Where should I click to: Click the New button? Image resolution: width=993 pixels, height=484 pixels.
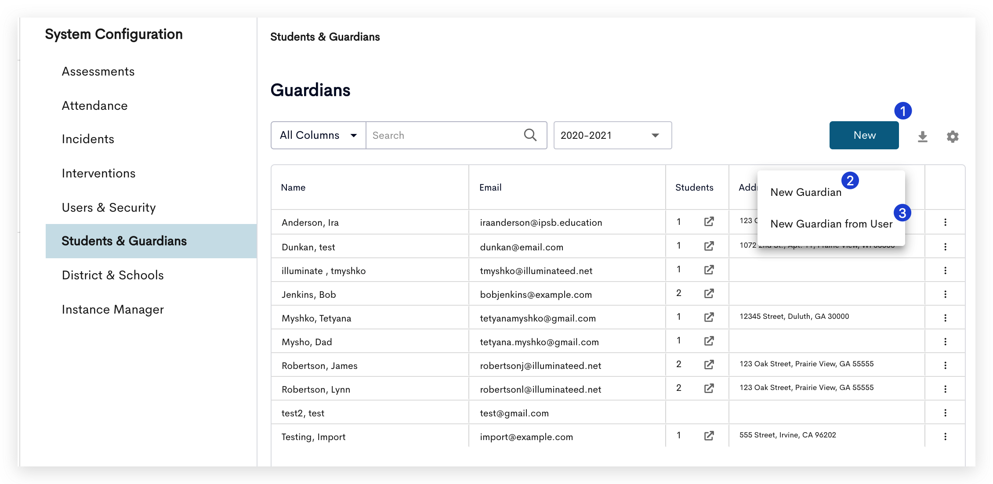[864, 135]
